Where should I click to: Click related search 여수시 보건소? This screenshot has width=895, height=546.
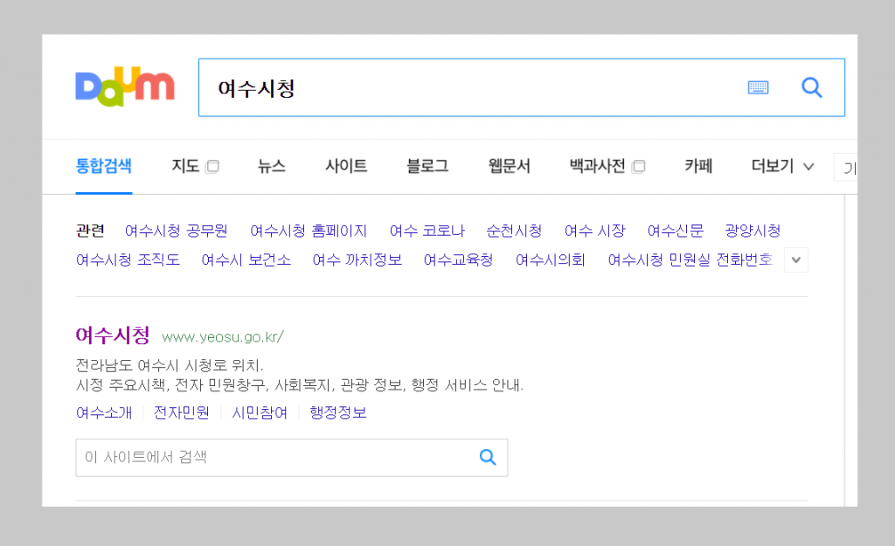point(246,260)
